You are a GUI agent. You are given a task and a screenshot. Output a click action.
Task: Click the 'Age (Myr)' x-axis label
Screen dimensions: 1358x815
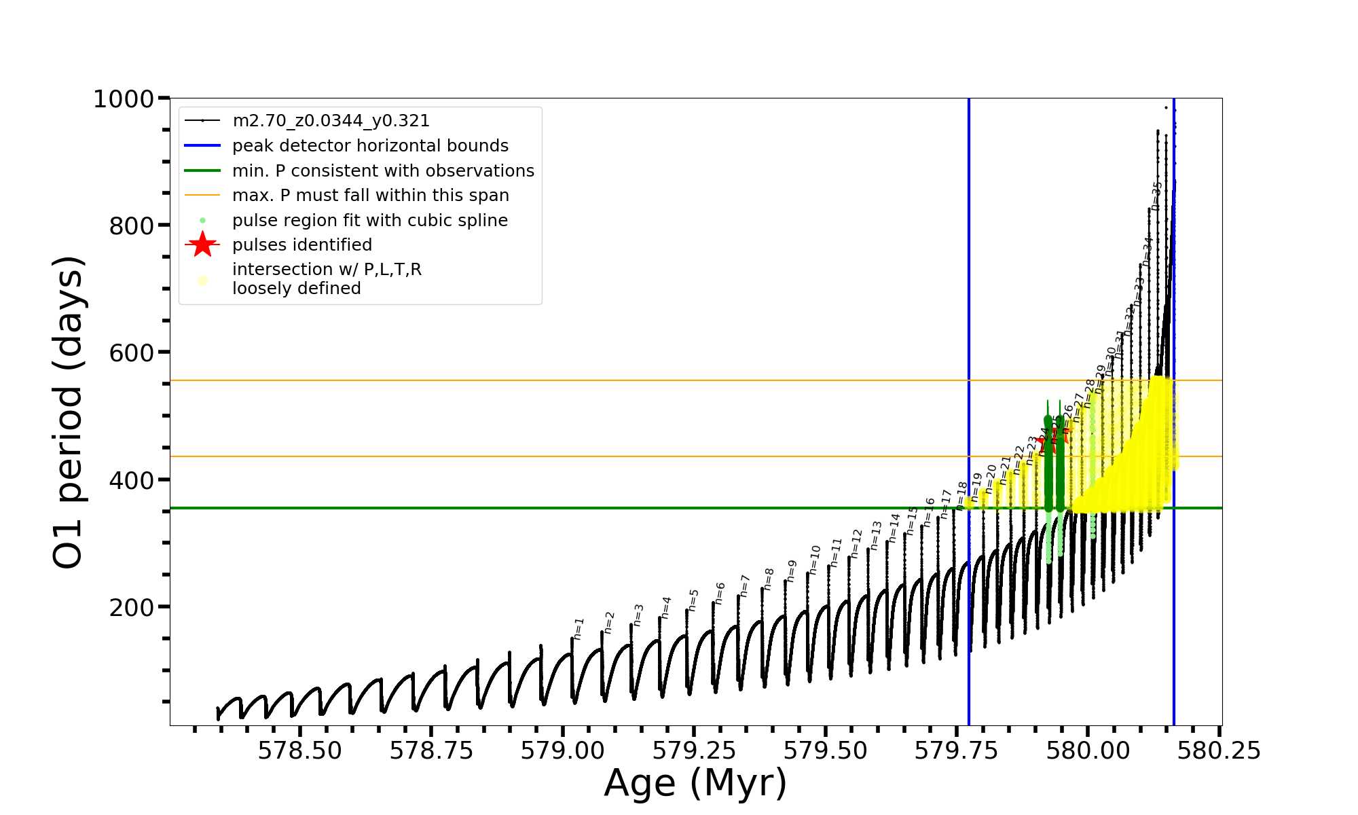(695, 783)
